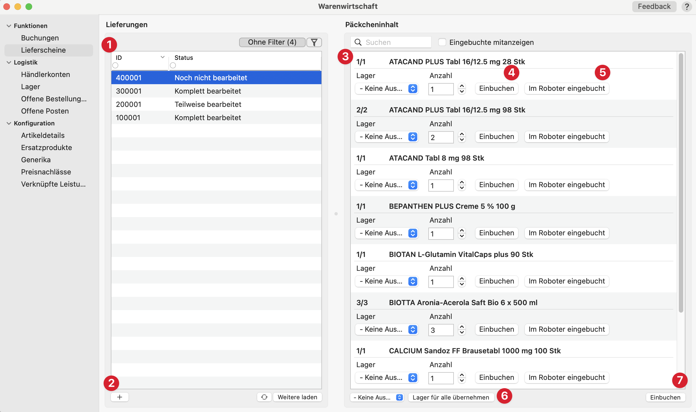This screenshot has height=412, width=696.
Task: Select delivery row 300001
Action: [x=216, y=91]
